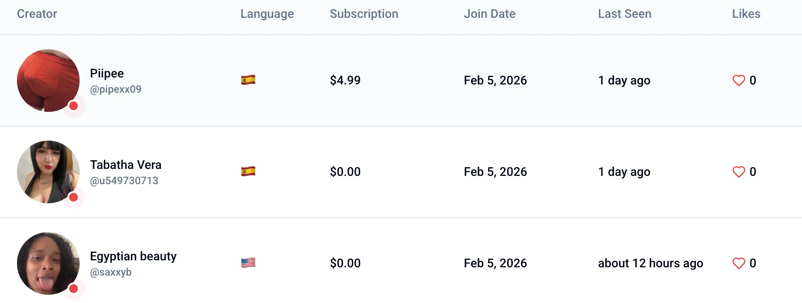
Task: Open the Tabatha Vera profile link
Action: pyautogui.click(x=126, y=165)
